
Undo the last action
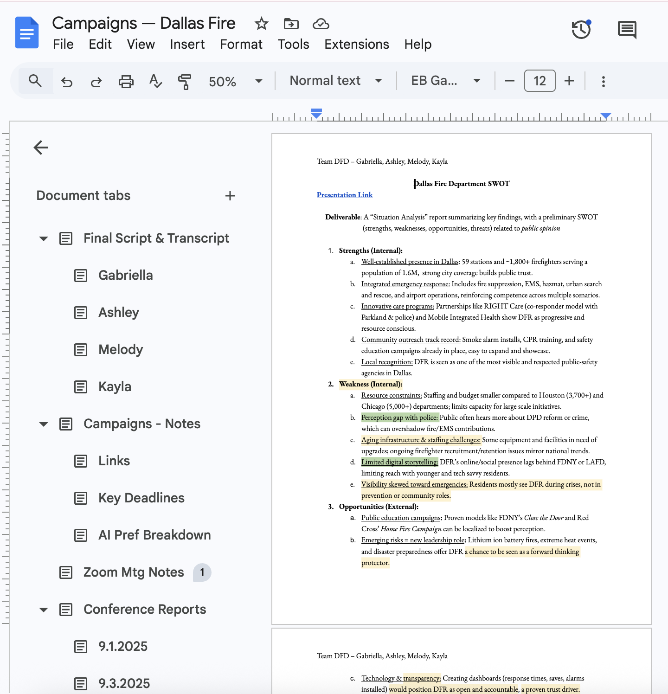point(67,82)
